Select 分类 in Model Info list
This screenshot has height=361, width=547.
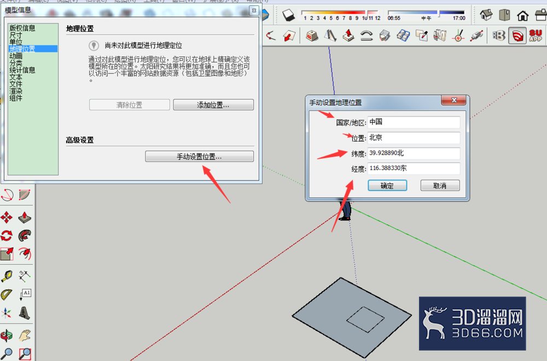[16, 63]
